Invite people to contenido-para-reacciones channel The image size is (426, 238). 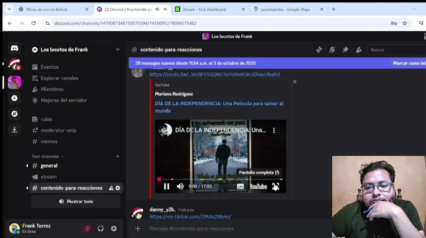coord(111,188)
